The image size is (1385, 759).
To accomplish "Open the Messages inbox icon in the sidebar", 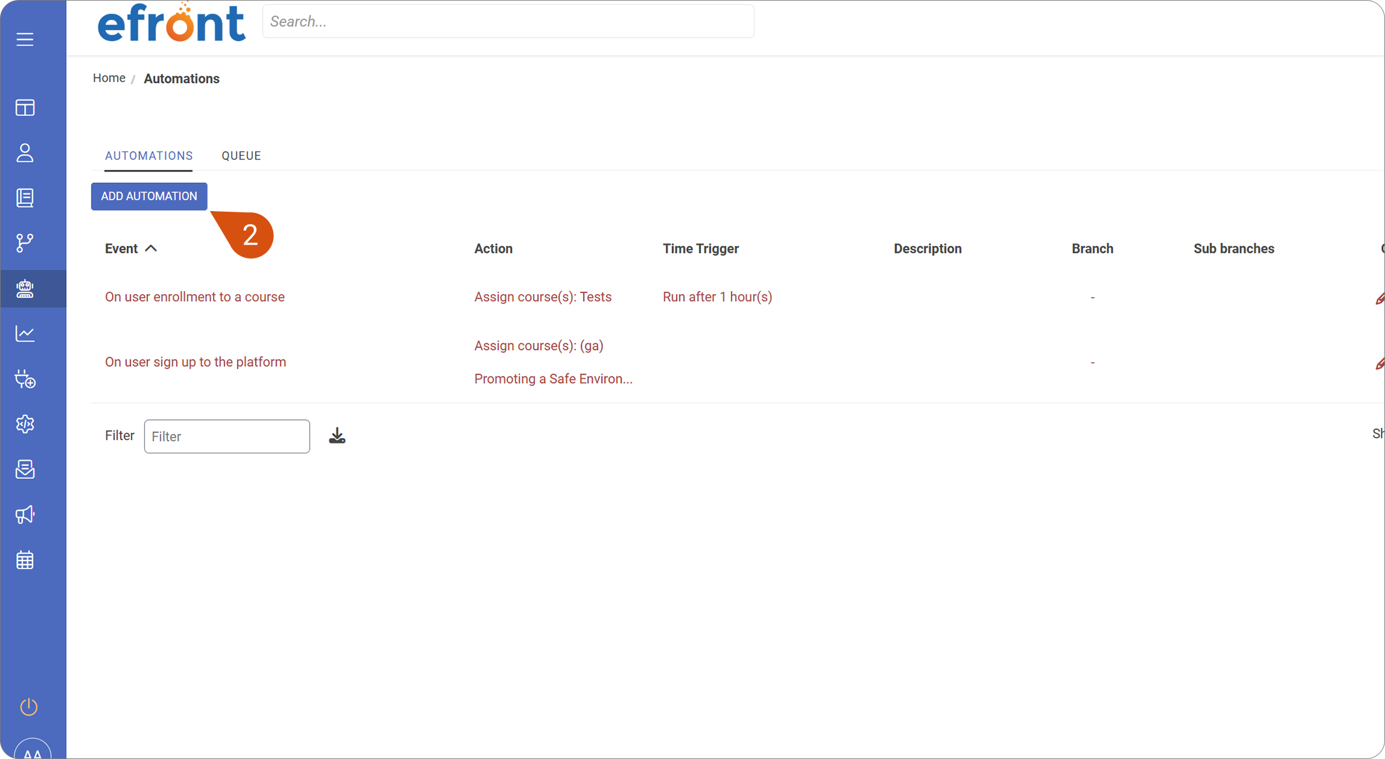I will [25, 469].
